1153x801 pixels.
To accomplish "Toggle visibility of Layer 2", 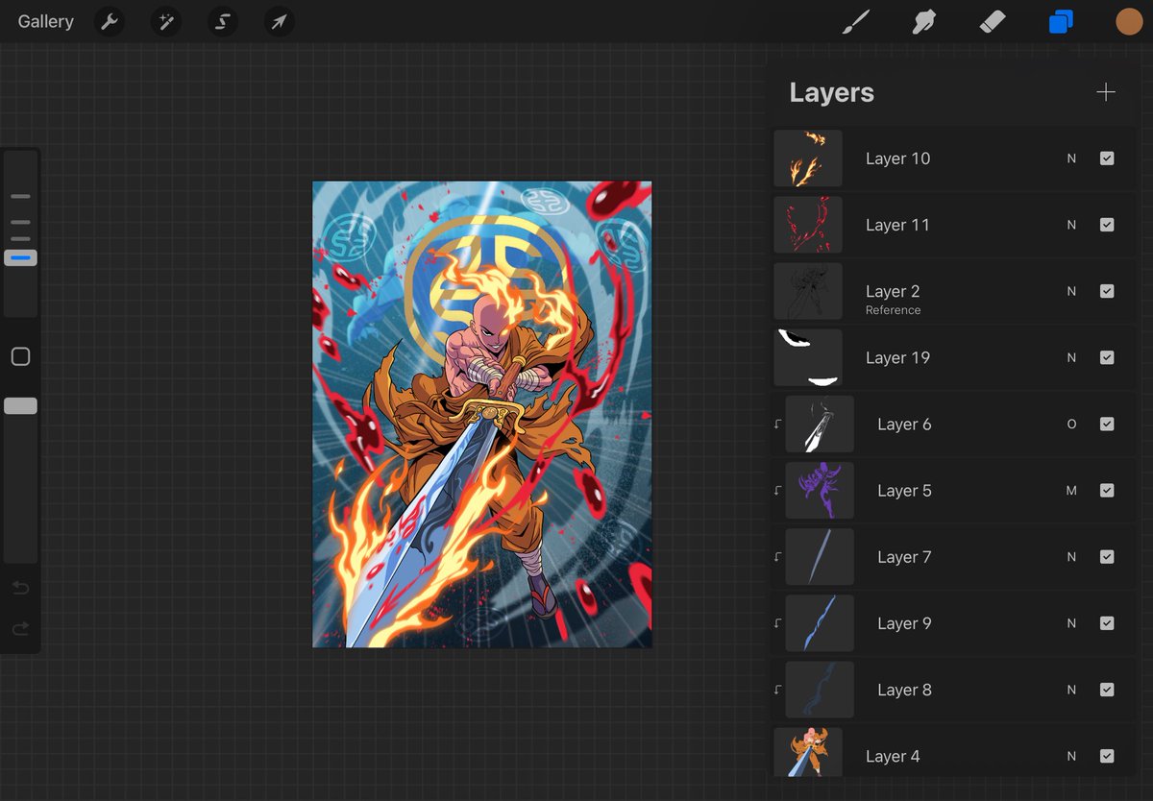I will point(1107,291).
